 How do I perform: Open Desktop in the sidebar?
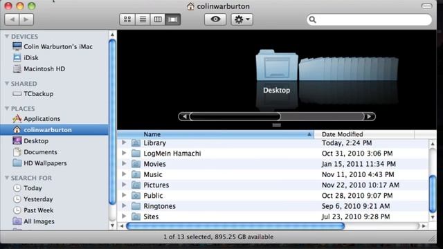coord(54,141)
